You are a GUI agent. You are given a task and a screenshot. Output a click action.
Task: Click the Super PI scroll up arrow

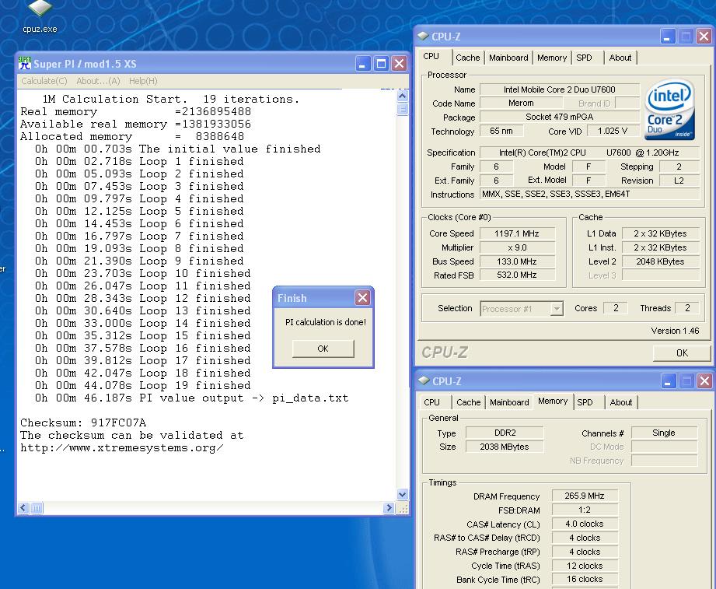point(402,96)
